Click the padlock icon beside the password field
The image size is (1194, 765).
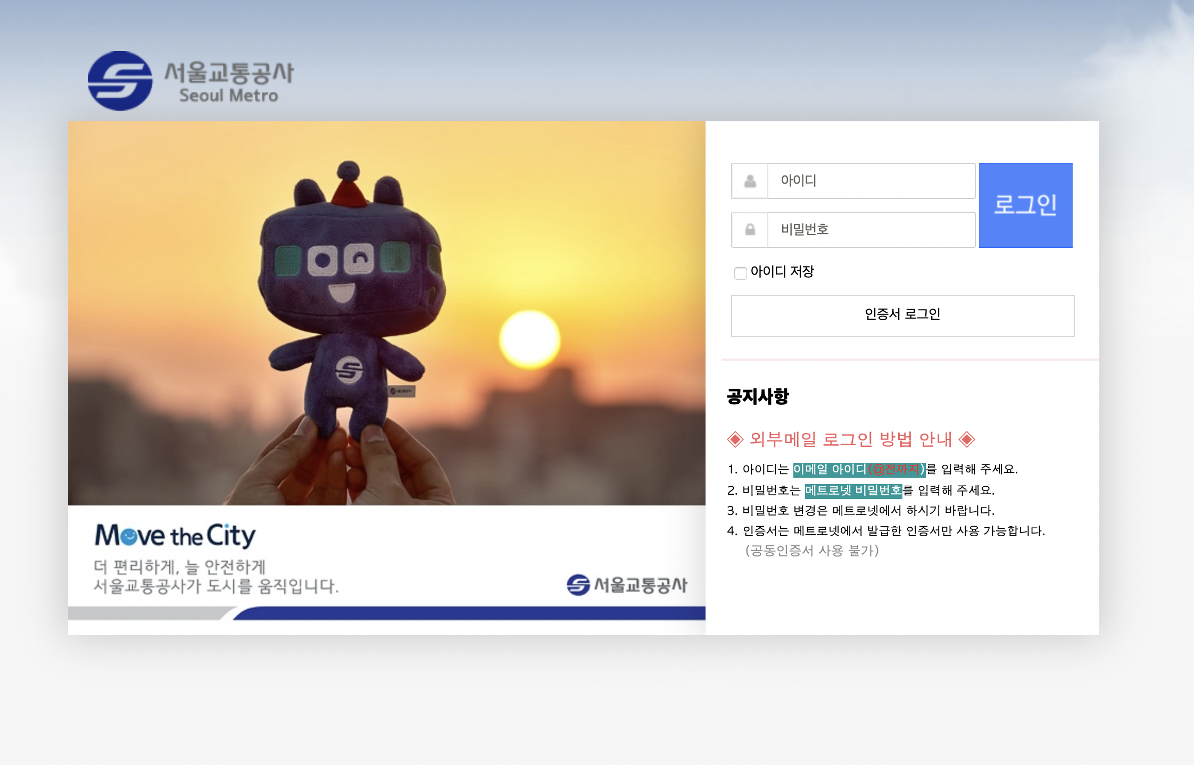point(750,229)
